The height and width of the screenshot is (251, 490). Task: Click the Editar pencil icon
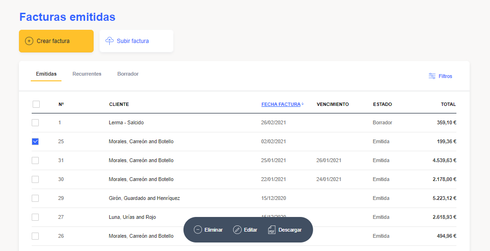(237, 230)
